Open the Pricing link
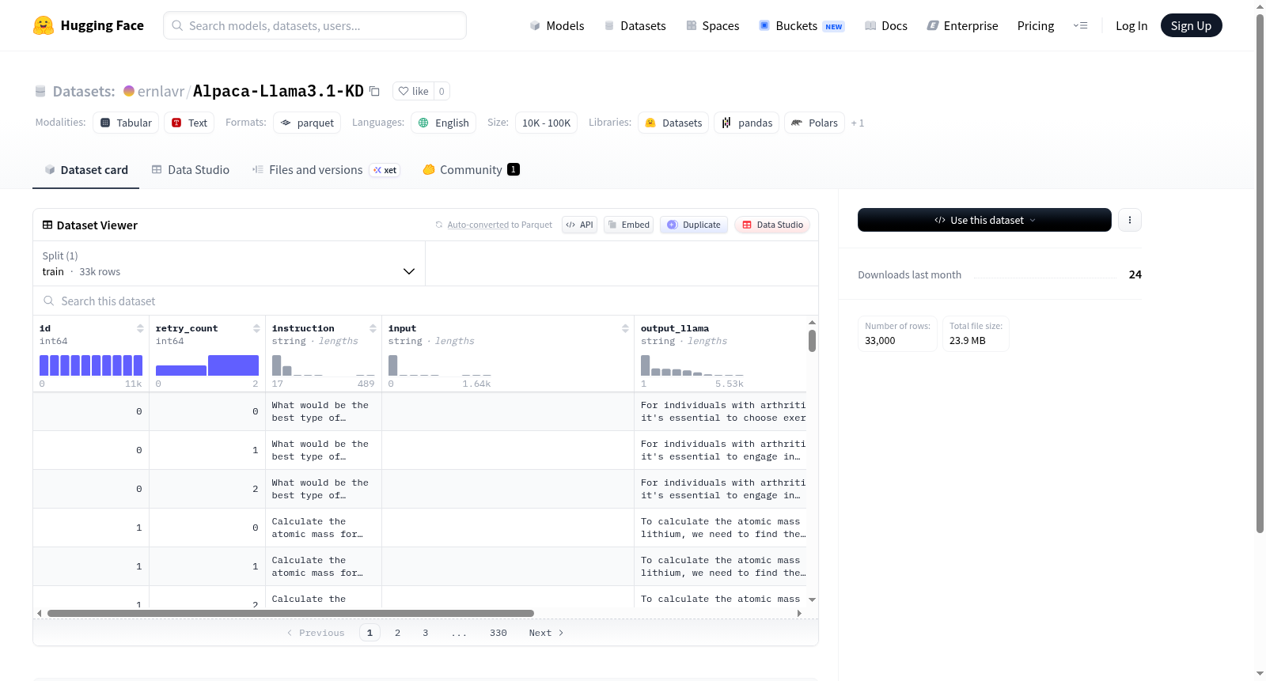 [1036, 25]
